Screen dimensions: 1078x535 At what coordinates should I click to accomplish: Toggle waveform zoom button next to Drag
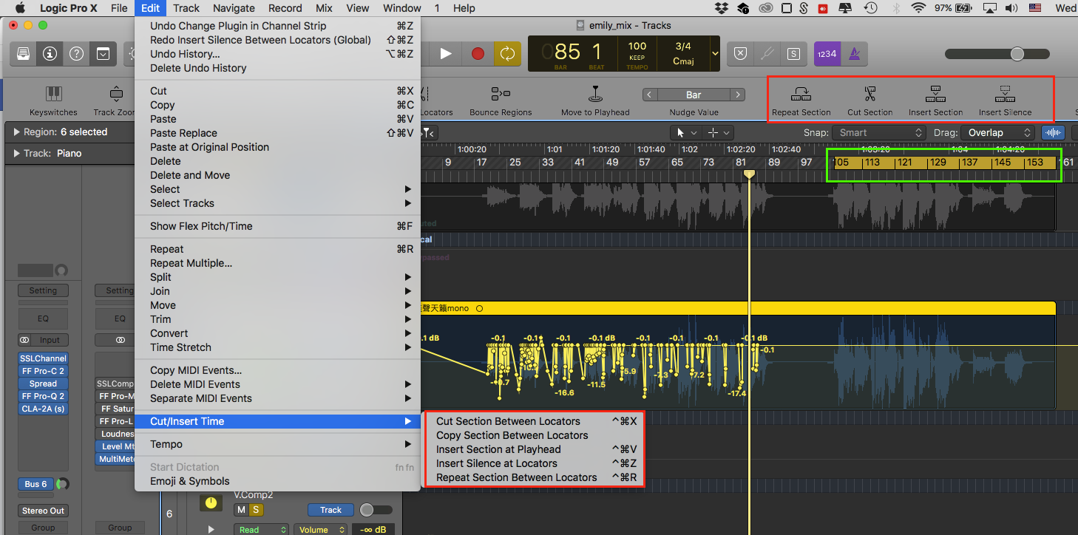point(1054,132)
